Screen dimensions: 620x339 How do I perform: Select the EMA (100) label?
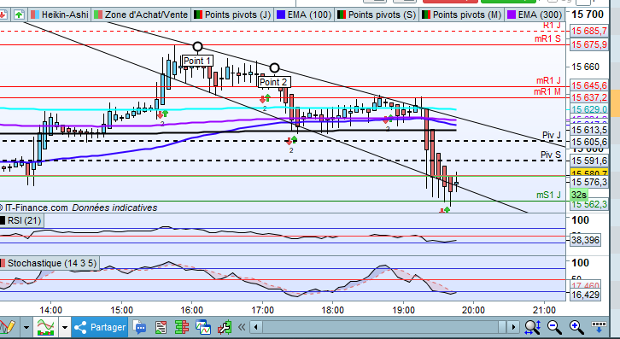[309, 15]
